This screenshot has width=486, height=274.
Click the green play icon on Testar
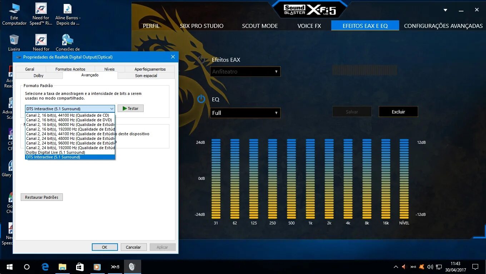tap(124, 108)
